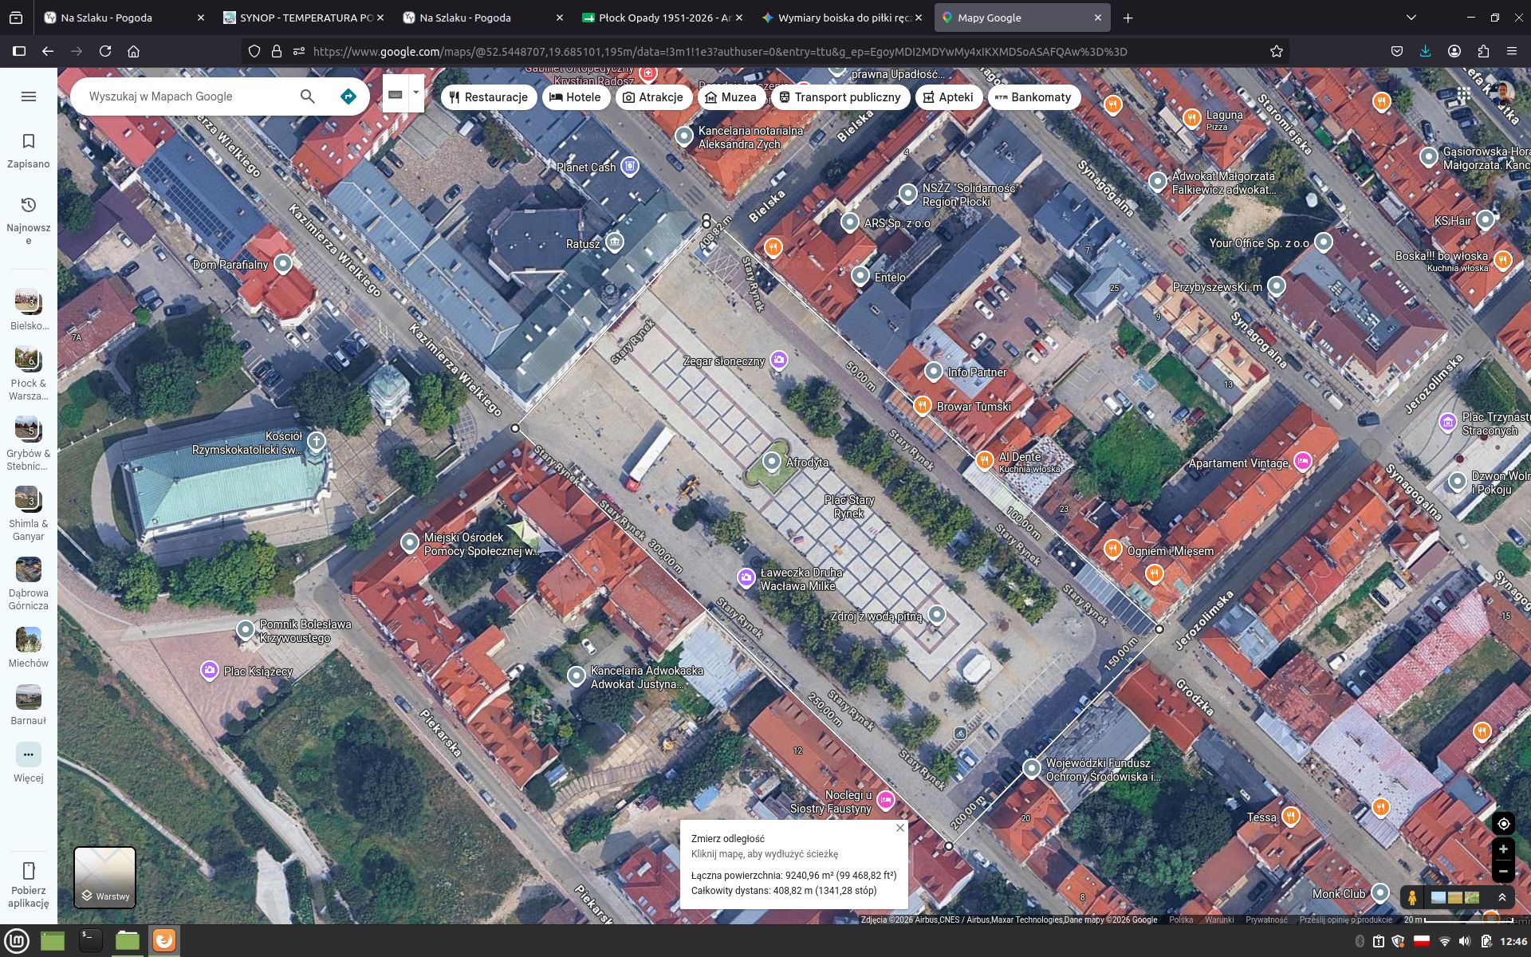Open the Google apps grid
1531x957 pixels.
pos(1464,94)
